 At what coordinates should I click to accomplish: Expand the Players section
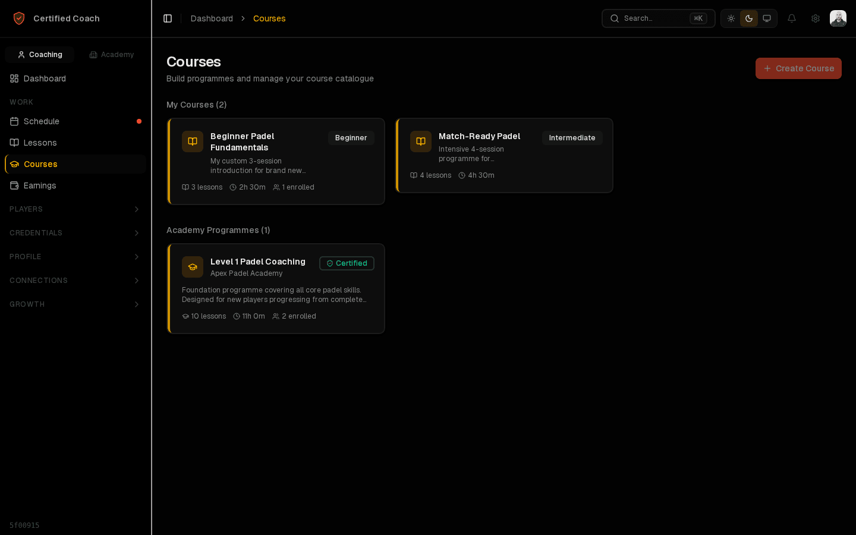(75, 209)
